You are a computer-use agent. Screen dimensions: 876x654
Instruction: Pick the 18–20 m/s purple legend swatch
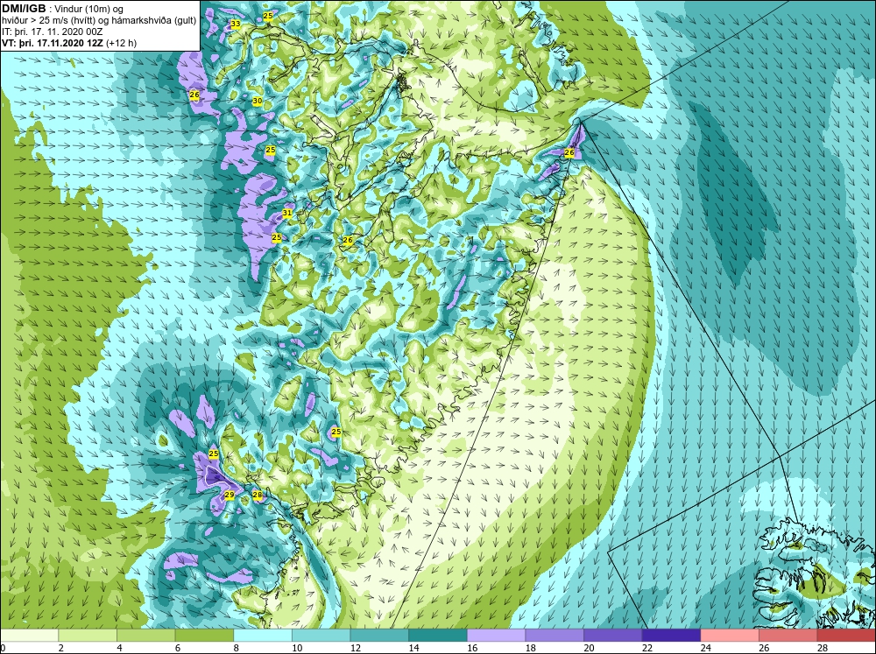point(555,636)
